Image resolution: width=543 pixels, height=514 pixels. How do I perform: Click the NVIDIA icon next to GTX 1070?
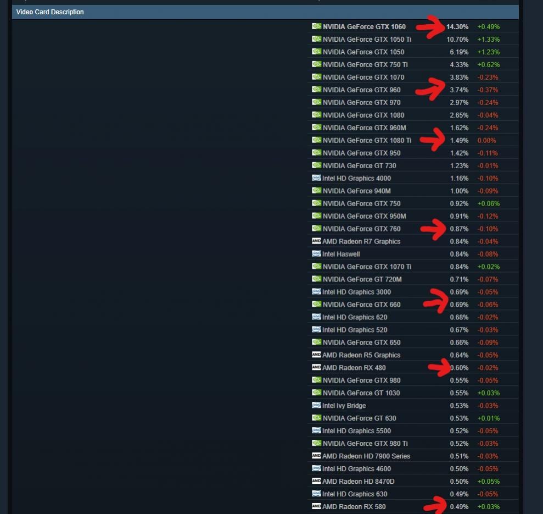[316, 76]
